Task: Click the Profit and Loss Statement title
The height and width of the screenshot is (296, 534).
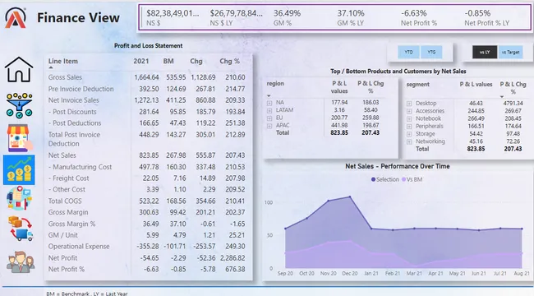Action: tap(148, 46)
